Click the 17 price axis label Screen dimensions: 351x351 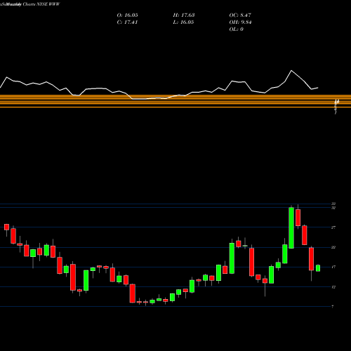pos(333,267)
